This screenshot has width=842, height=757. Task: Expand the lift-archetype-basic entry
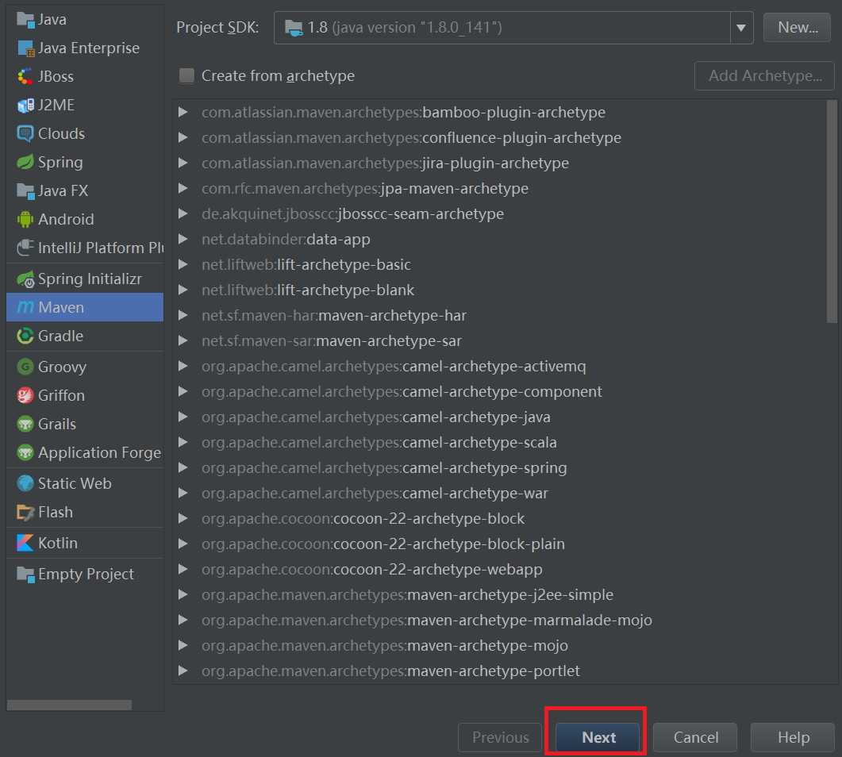click(183, 264)
